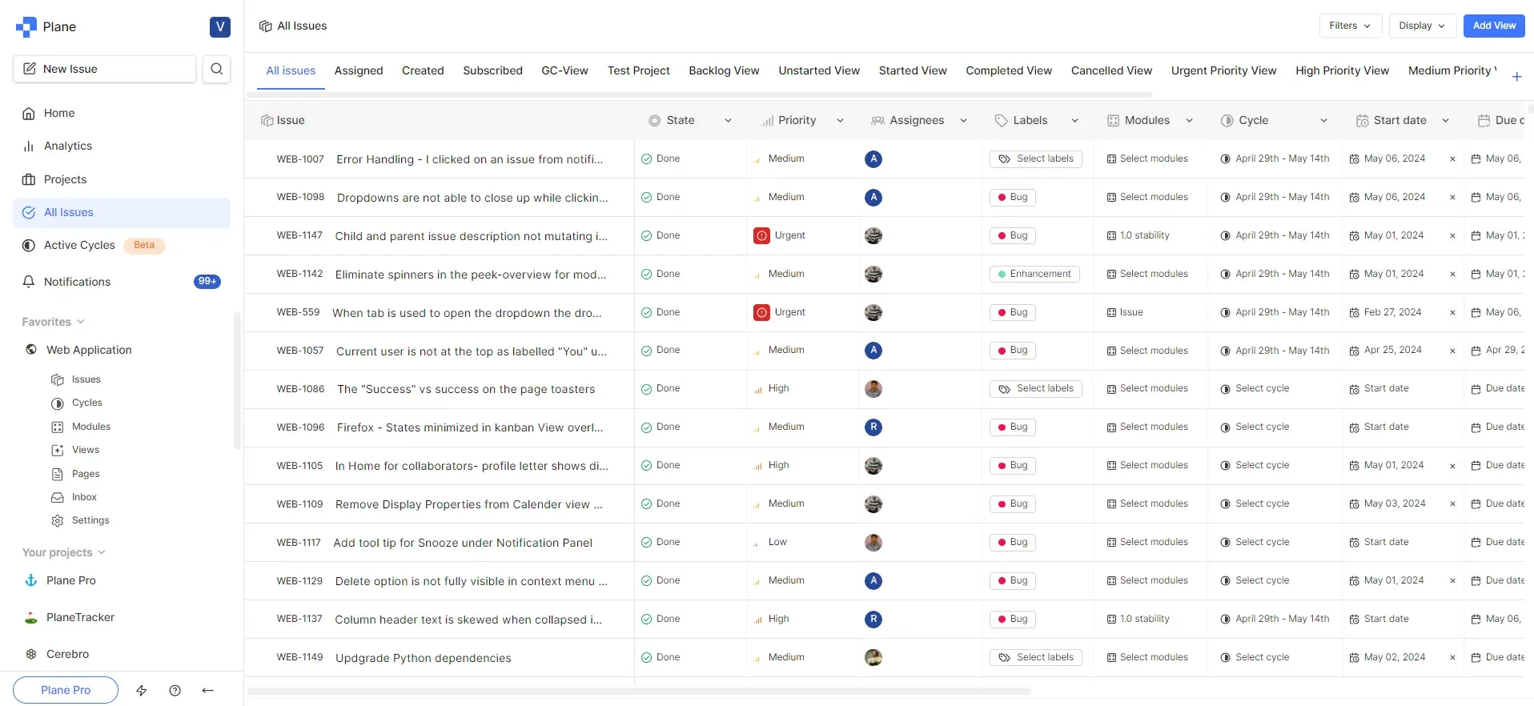Click the plus icon to add view tab
Viewport: 1534px width, 706px height.
[x=1516, y=77]
